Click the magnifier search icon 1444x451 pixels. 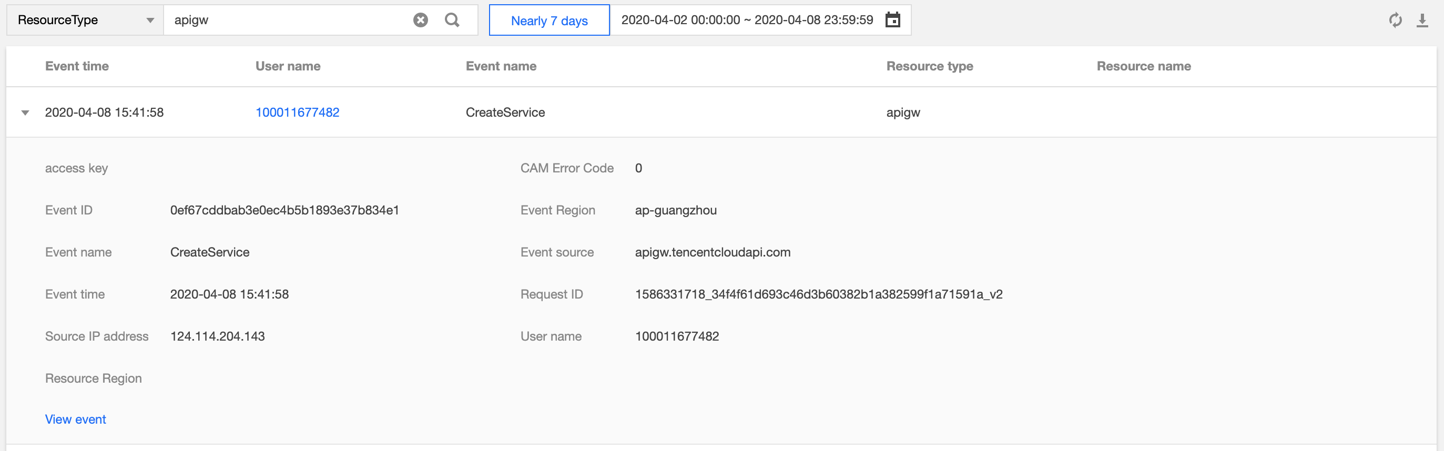452,20
